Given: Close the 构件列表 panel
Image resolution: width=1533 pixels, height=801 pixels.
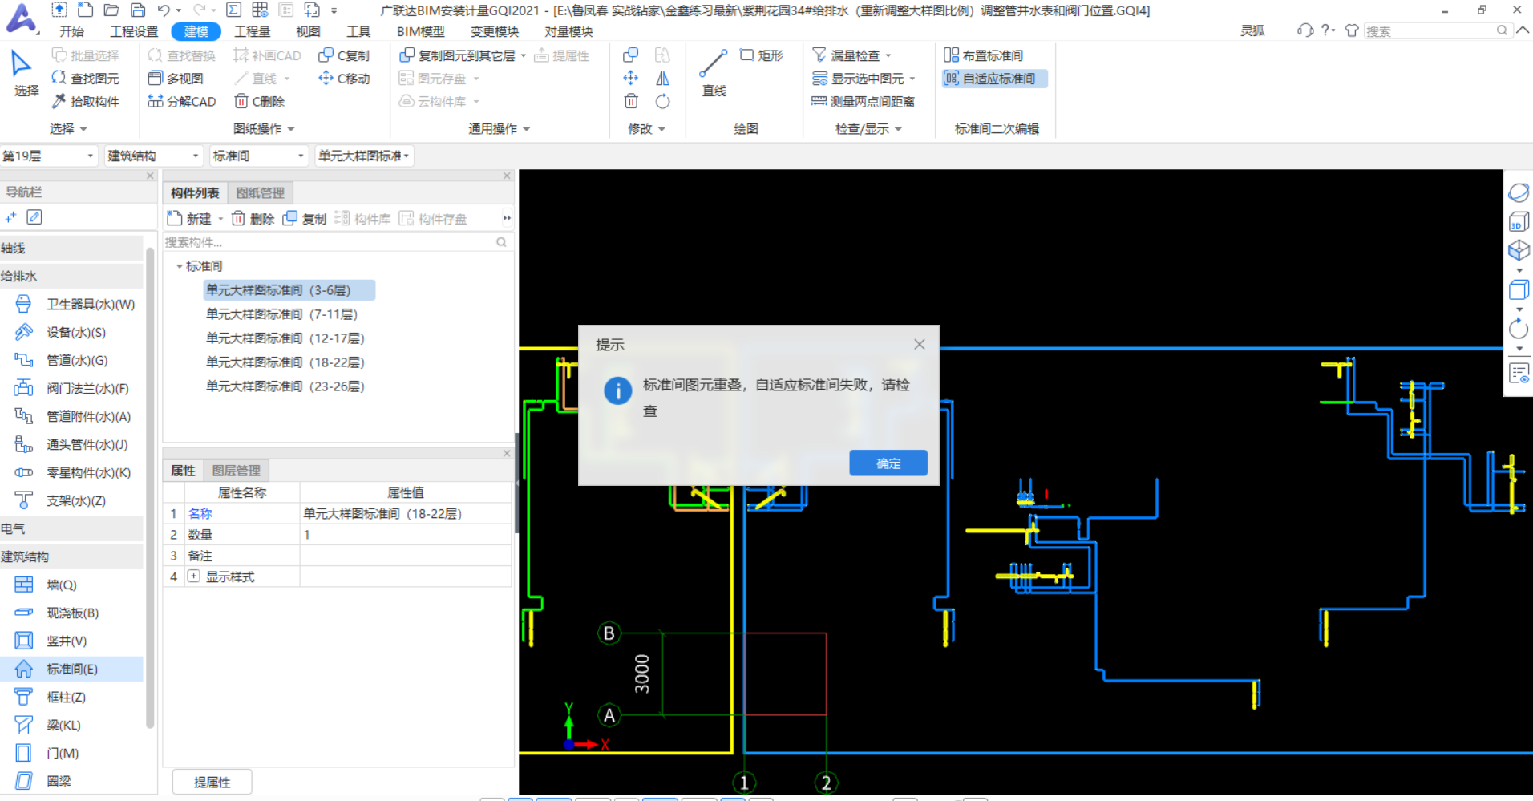Looking at the screenshot, I should coord(507,176).
